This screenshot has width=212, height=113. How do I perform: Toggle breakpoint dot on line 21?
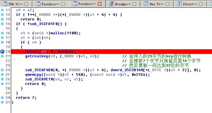pyautogui.click(x=2, y=56)
